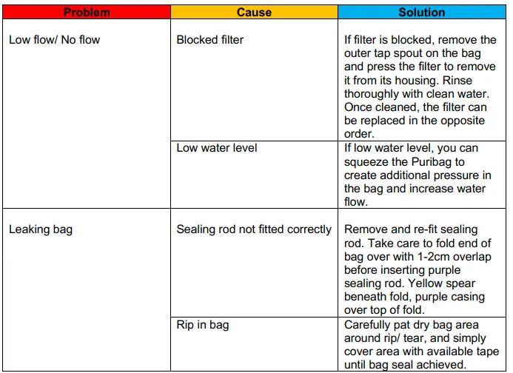The image size is (513, 373).
Task: Click the Carefully pat dry bag solution text
Action: 420,324
